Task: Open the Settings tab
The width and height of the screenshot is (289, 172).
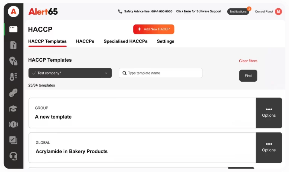Action: (166, 41)
